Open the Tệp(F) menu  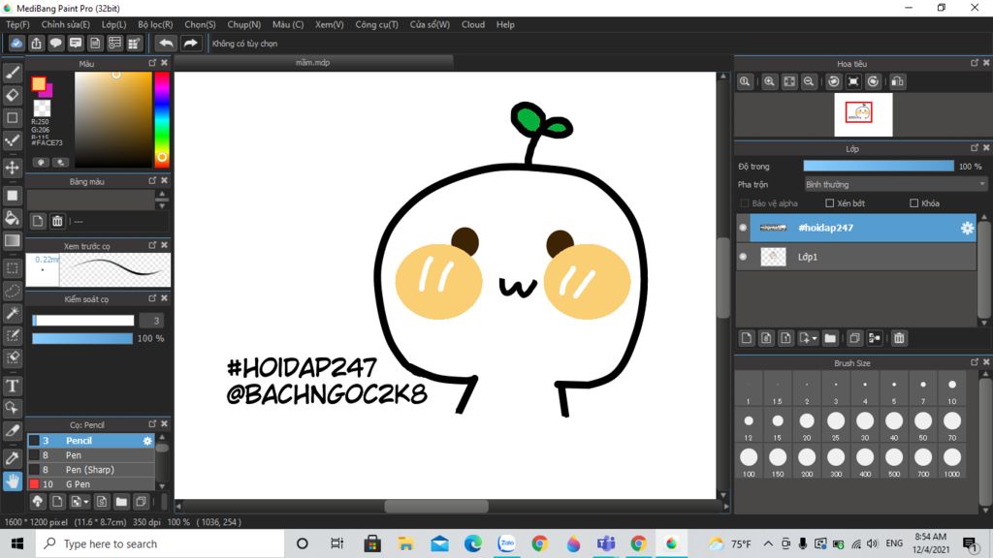[17, 24]
